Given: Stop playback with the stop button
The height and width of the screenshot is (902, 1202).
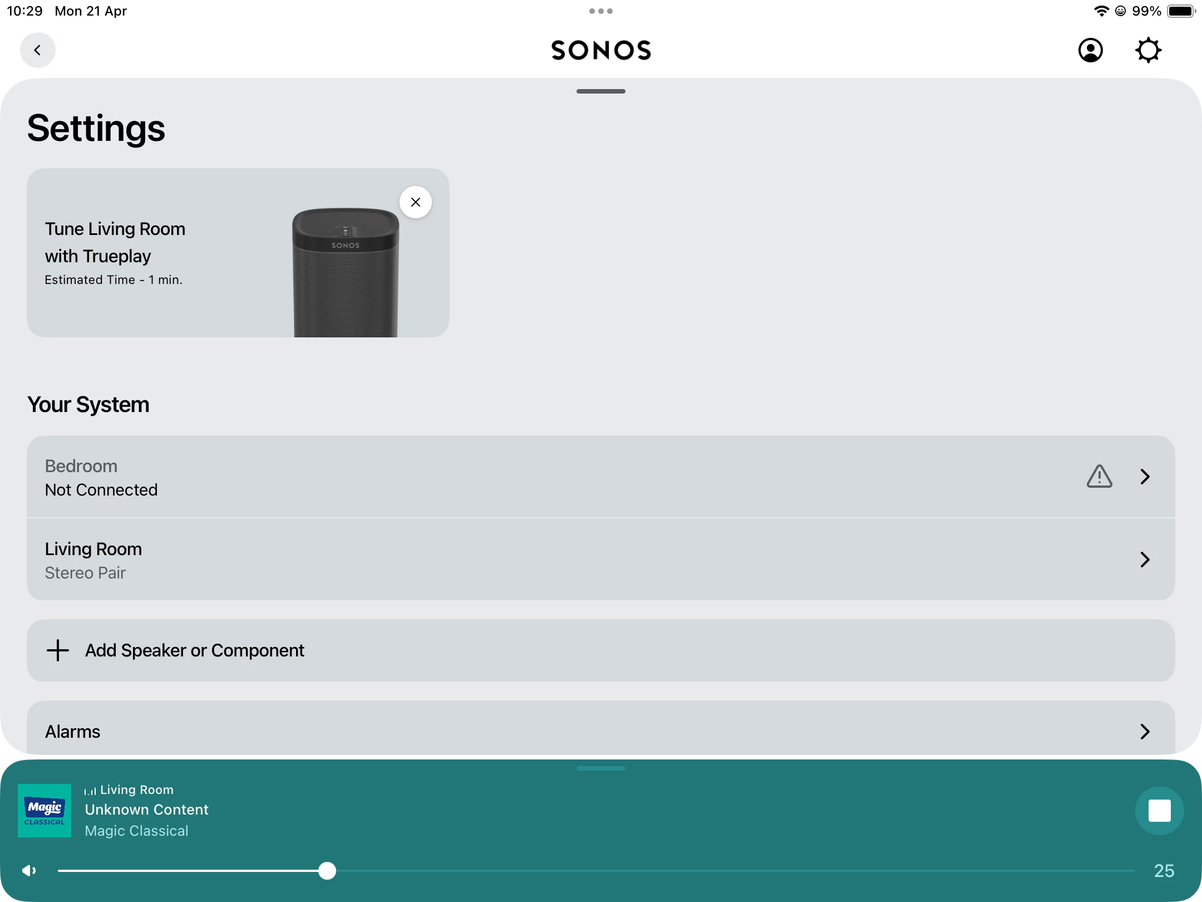Looking at the screenshot, I should click(1160, 811).
